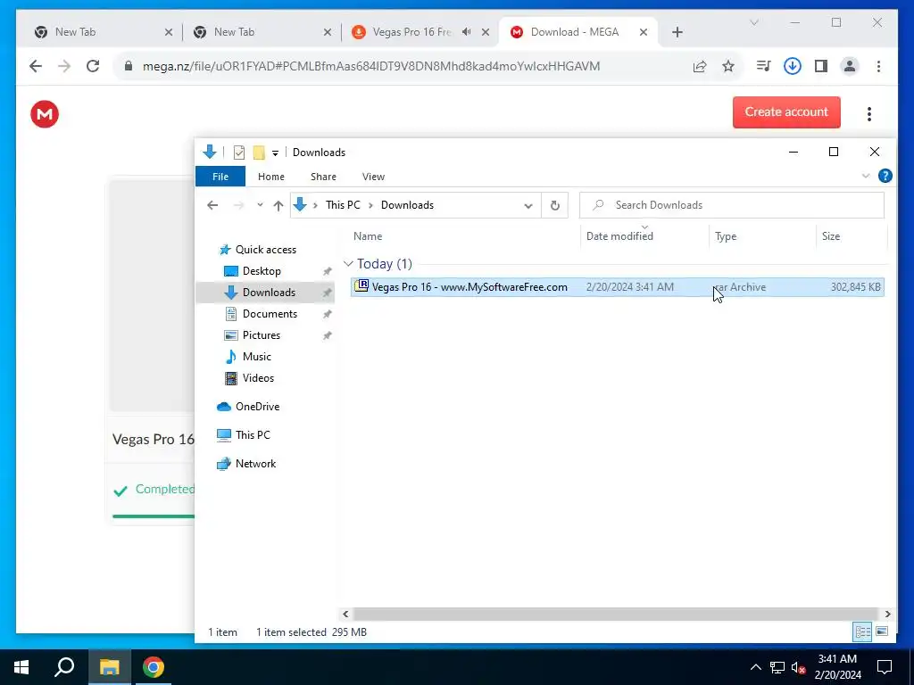Image resolution: width=914 pixels, height=685 pixels.
Task: Open the Share ribbon tab
Action: tap(323, 177)
